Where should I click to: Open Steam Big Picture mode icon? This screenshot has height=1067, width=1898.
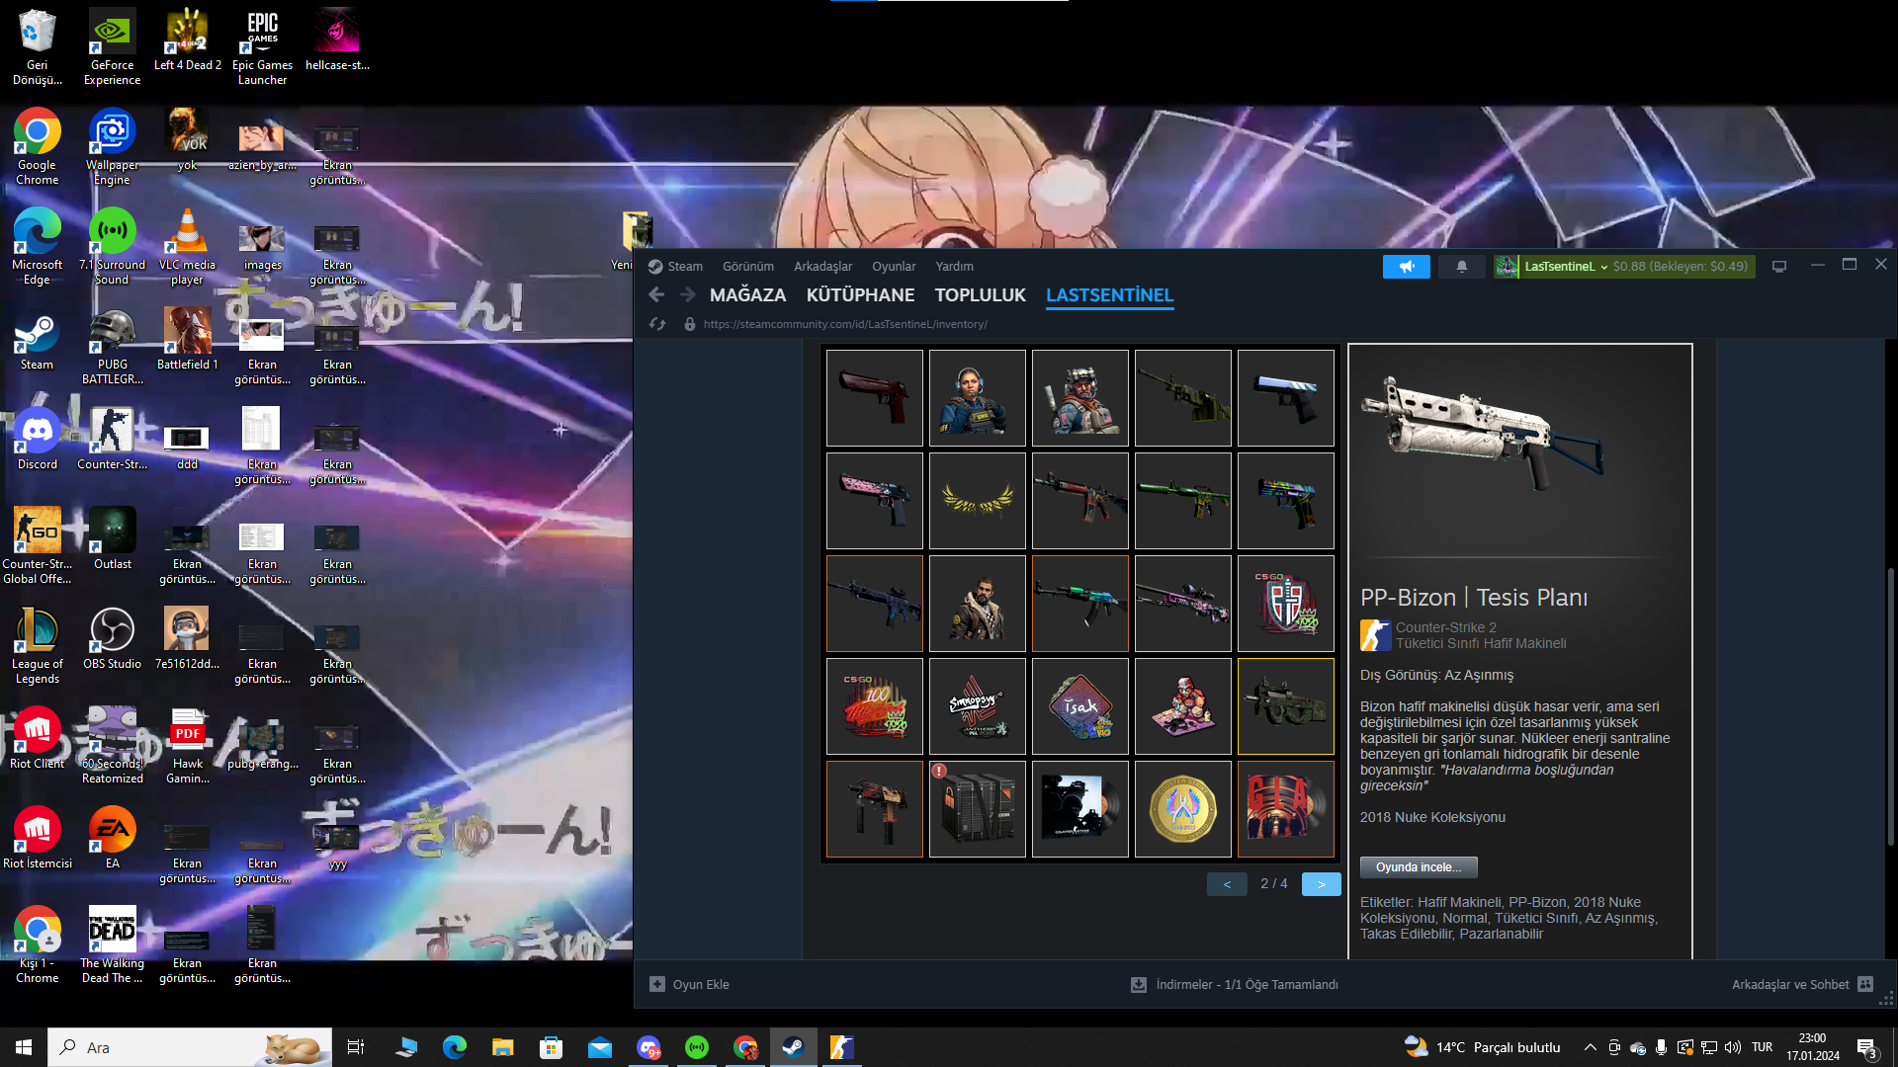click(1779, 267)
